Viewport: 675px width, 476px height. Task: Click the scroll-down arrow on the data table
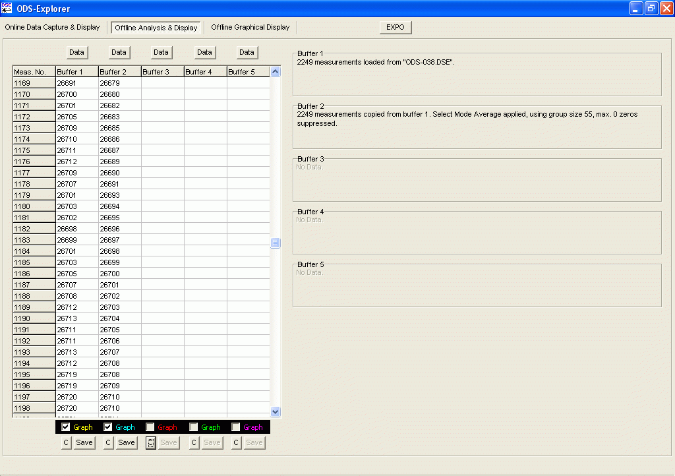pos(275,411)
